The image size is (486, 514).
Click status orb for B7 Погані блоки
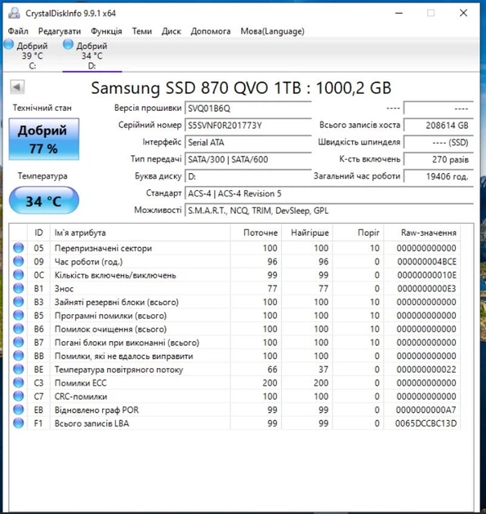click(19, 342)
